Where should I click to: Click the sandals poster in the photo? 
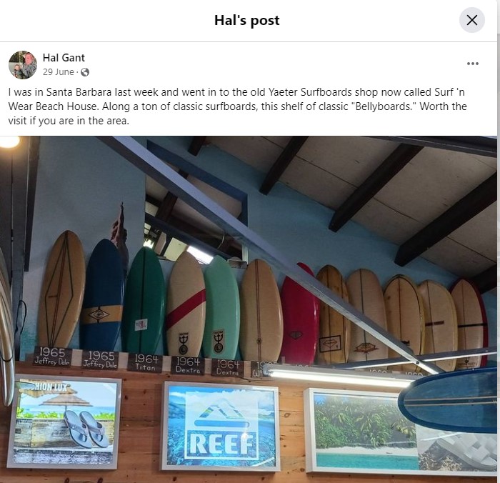(x=65, y=422)
